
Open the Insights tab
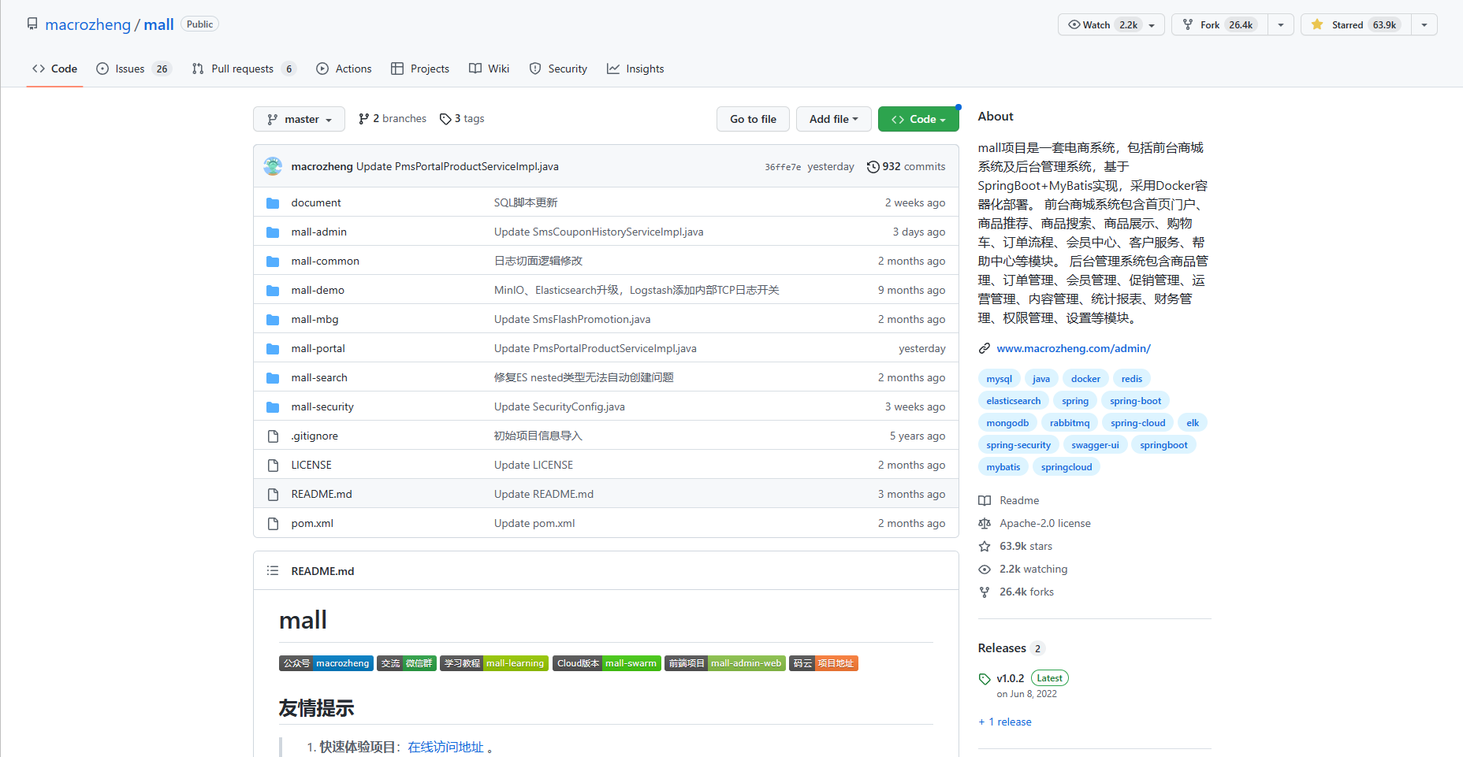point(635,69)
